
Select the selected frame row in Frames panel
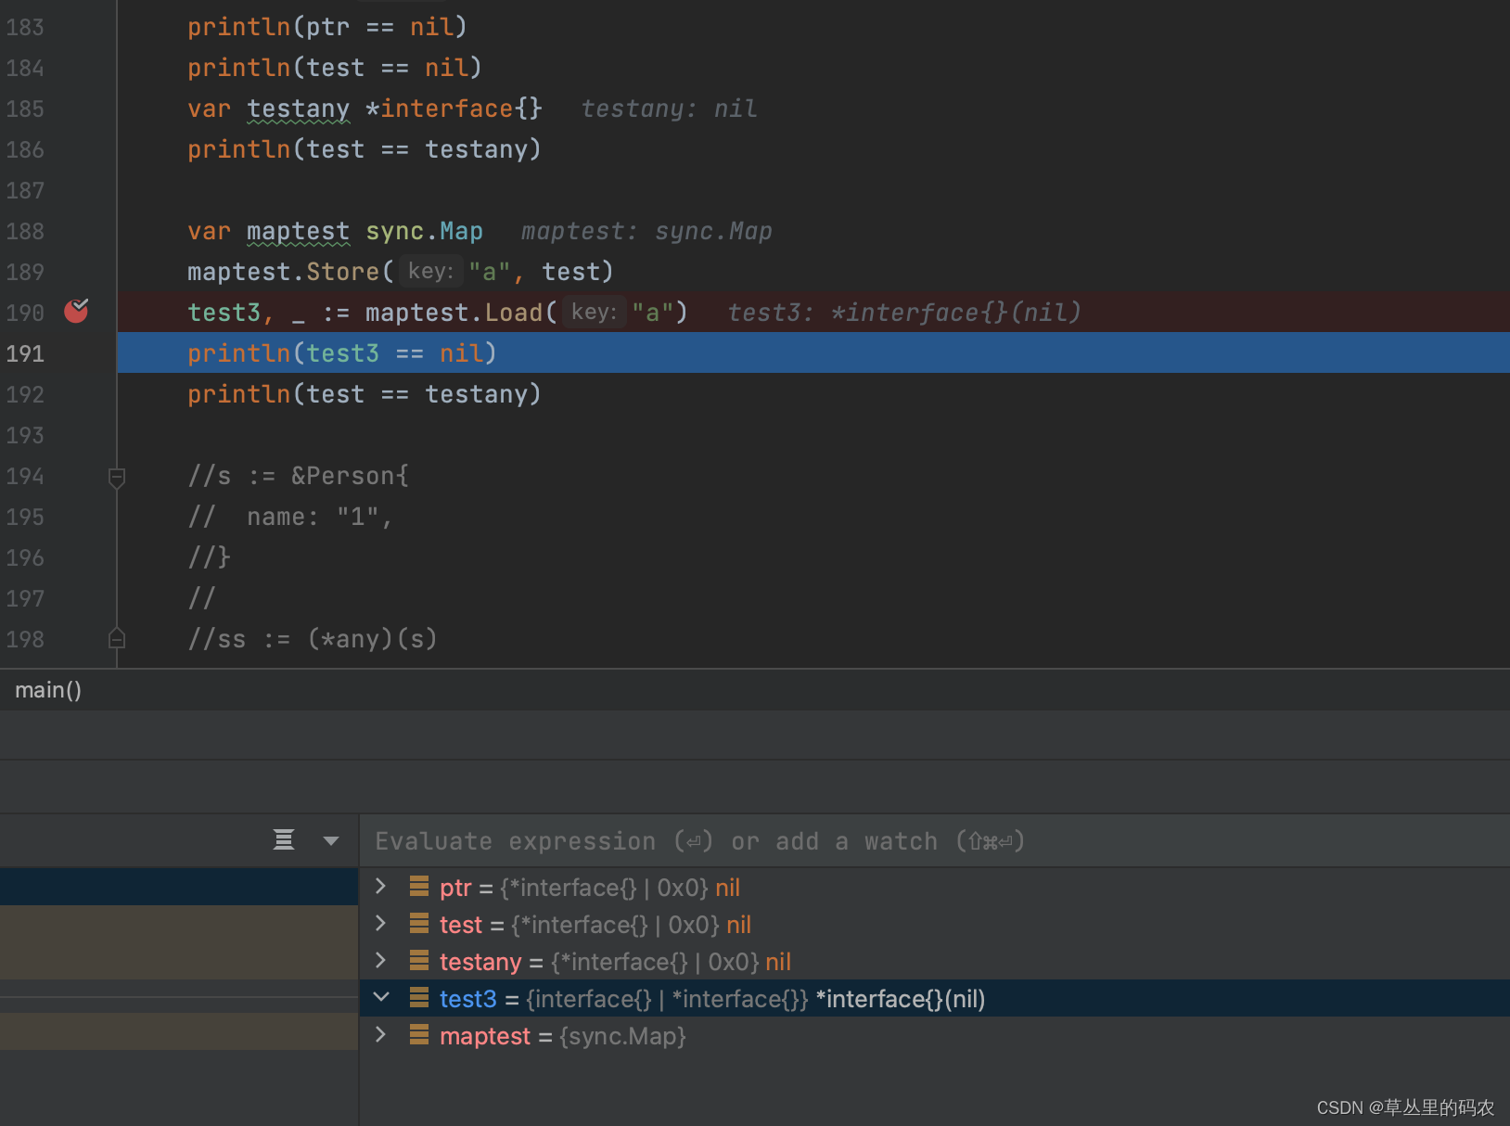tap(179, 887)
